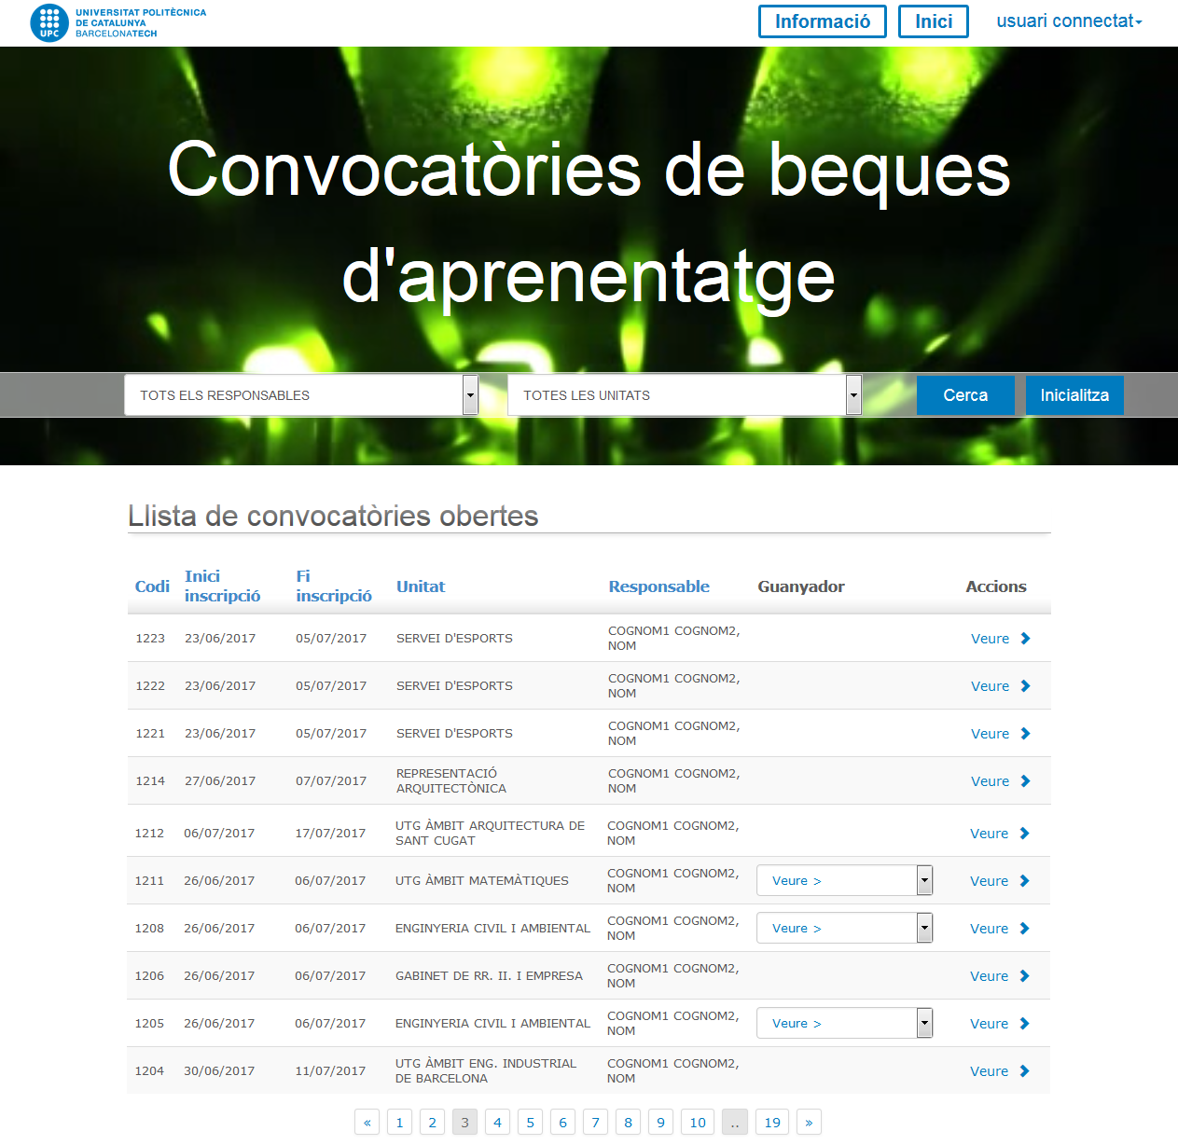Sort the table by Responsable column
The height and width of the screenshot is (1145, 1178).
(x=658, y=586)
